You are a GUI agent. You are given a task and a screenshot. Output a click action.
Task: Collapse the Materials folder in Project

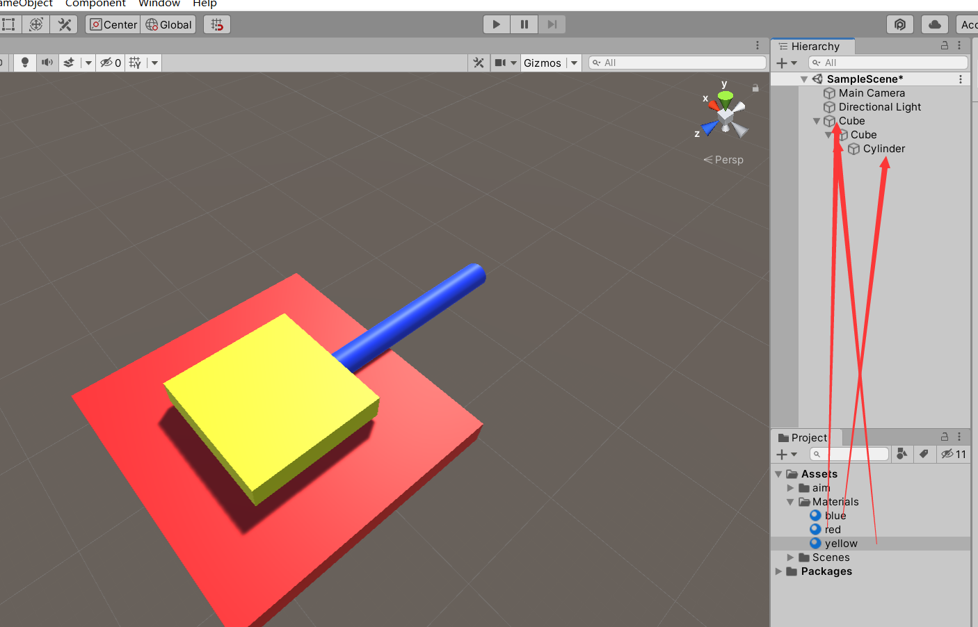point(790,502)
